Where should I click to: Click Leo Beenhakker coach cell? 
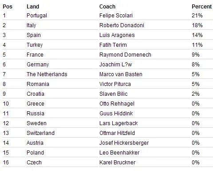pos(119,153)
